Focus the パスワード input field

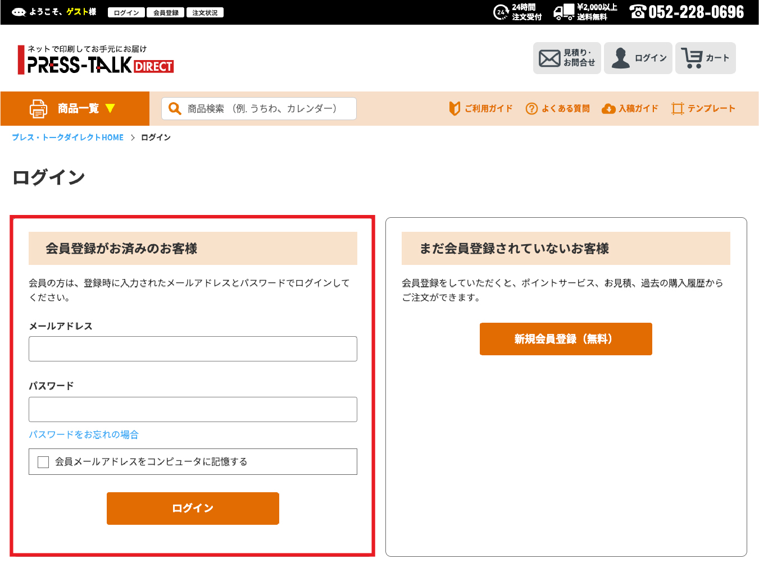coord(193,410)
